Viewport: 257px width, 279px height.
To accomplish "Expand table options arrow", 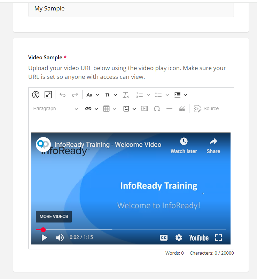I will point(114,109).
